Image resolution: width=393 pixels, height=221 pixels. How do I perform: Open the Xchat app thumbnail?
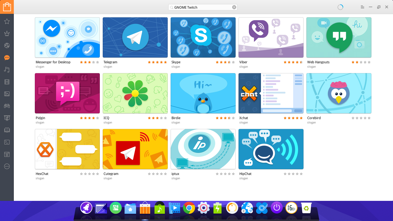tap(271, 93)
